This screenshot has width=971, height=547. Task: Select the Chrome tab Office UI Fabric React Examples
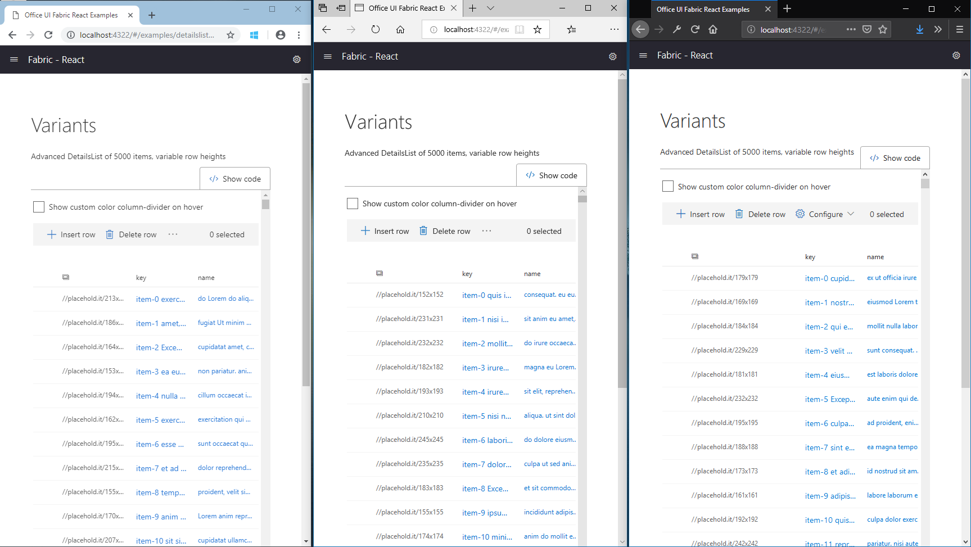point(71,15)
